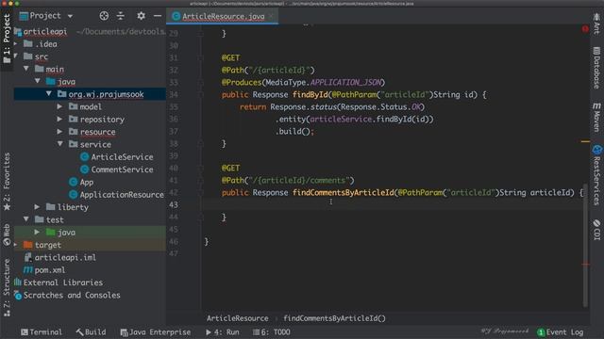Click the articleService field reference
This screenshot has height=339, width=604.
341,120
